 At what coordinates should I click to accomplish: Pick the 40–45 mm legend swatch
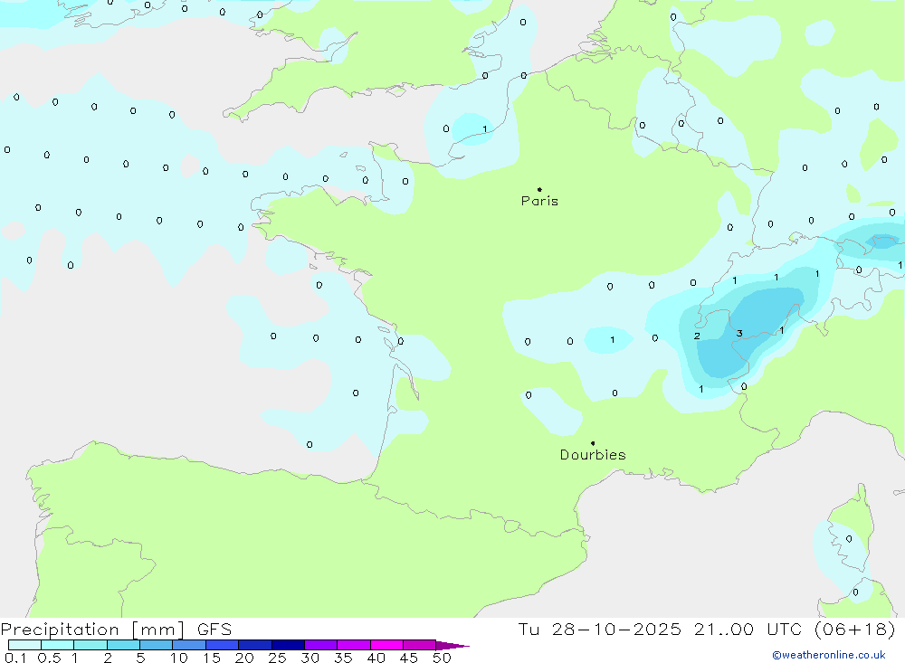pyautogui.click(x=386, y=645)
